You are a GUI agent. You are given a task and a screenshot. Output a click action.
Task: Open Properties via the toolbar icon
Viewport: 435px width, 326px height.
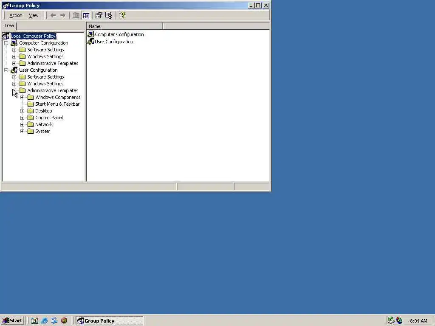(99, 16)
